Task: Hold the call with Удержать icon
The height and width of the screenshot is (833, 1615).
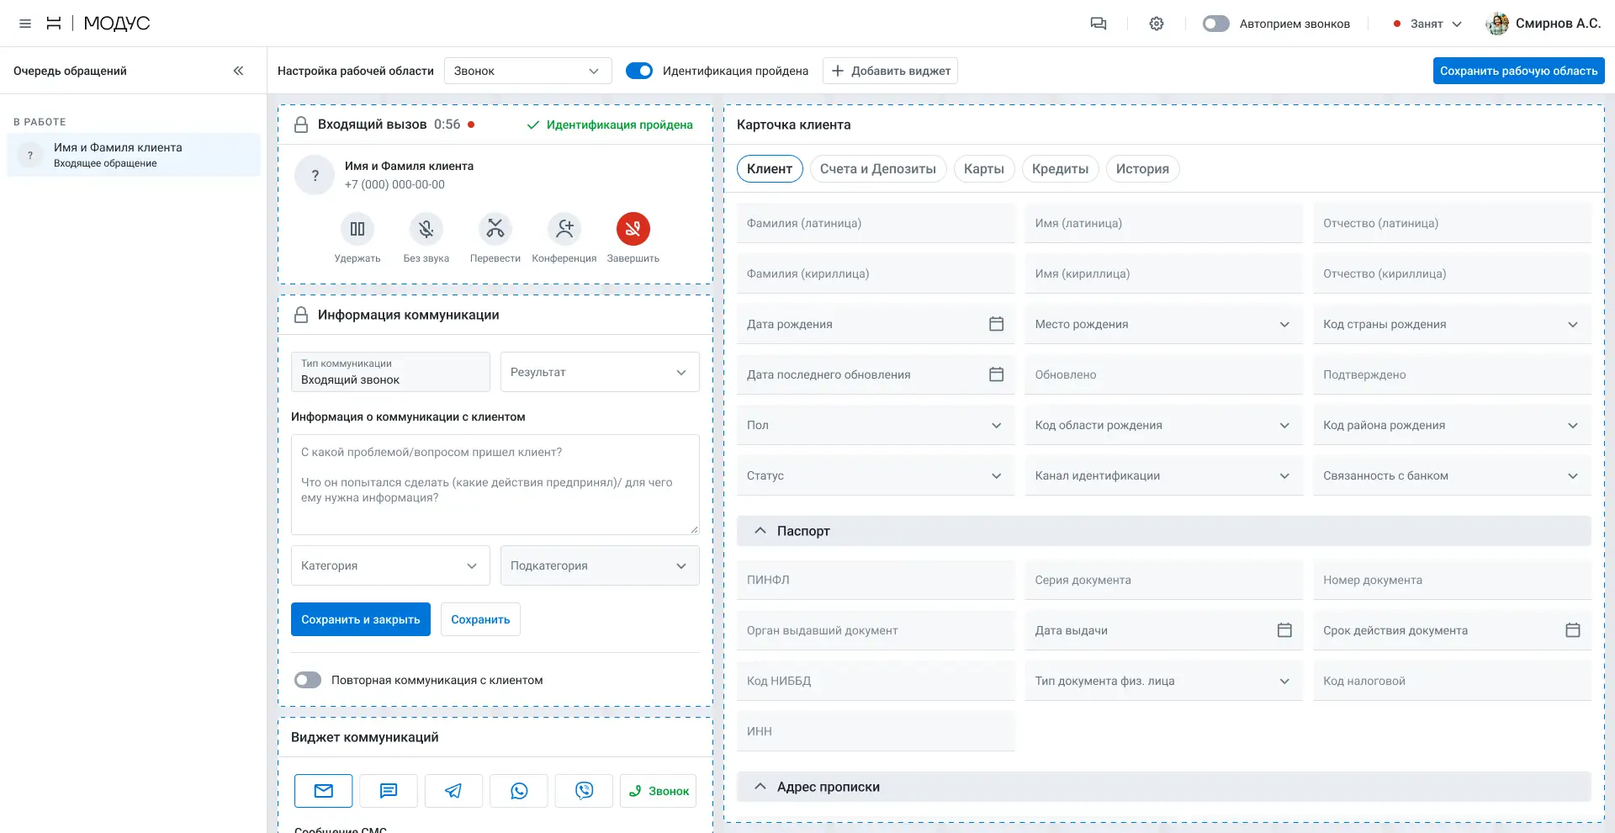Action: (x=357, y=229)
